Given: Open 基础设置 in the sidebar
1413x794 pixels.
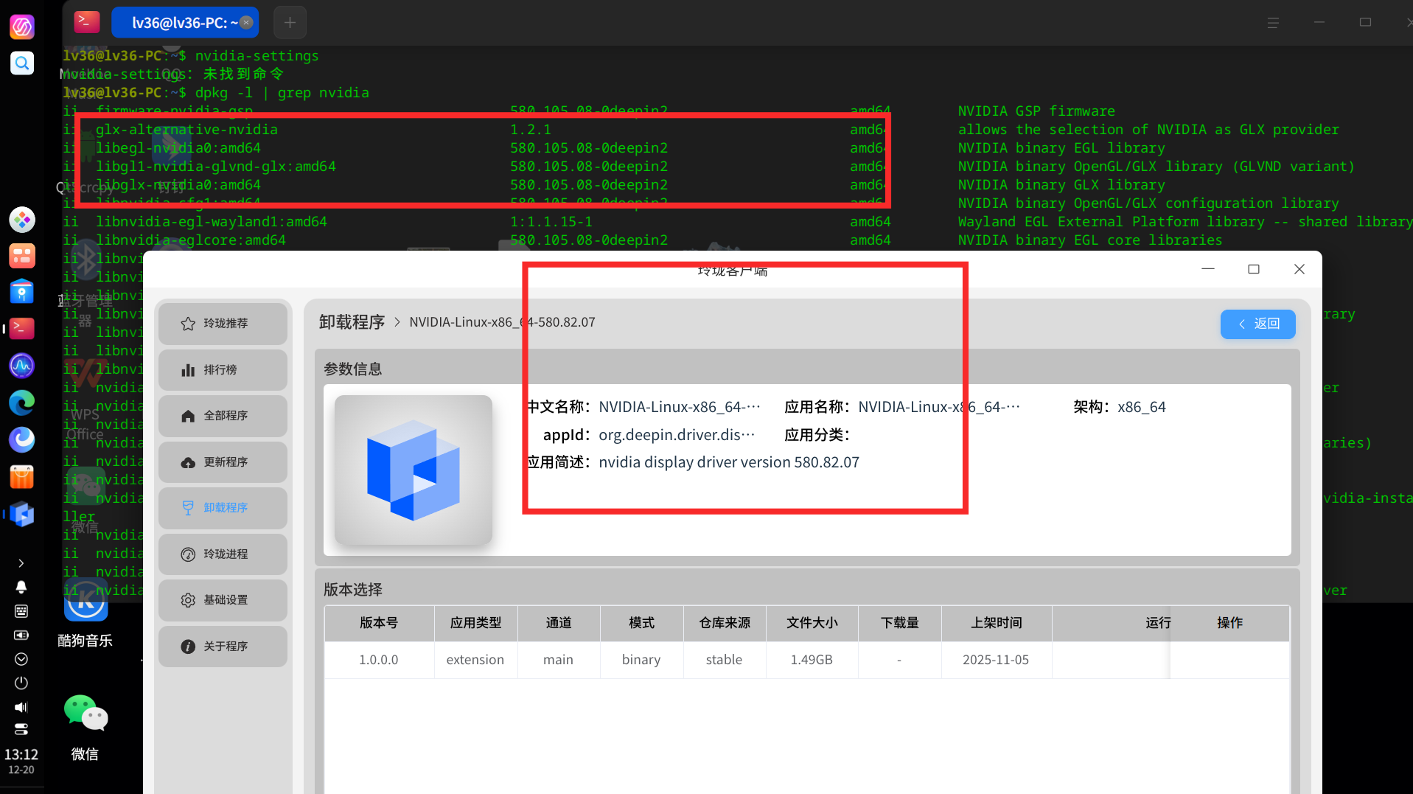Looking at the screenshot, I should click(x=223, y=600).
